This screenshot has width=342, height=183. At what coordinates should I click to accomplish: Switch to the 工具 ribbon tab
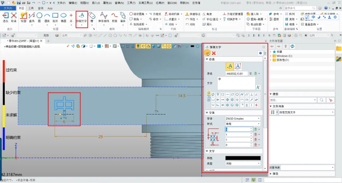[x=31, y=8]
